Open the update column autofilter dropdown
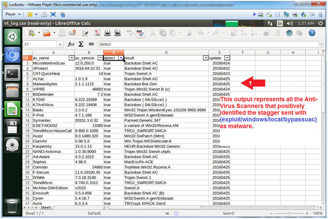The height and width of the screenshot is (219, 328). (227, 58)
